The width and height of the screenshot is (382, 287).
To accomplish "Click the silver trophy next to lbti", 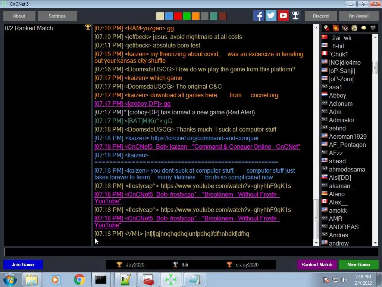I will click(175, 265).
